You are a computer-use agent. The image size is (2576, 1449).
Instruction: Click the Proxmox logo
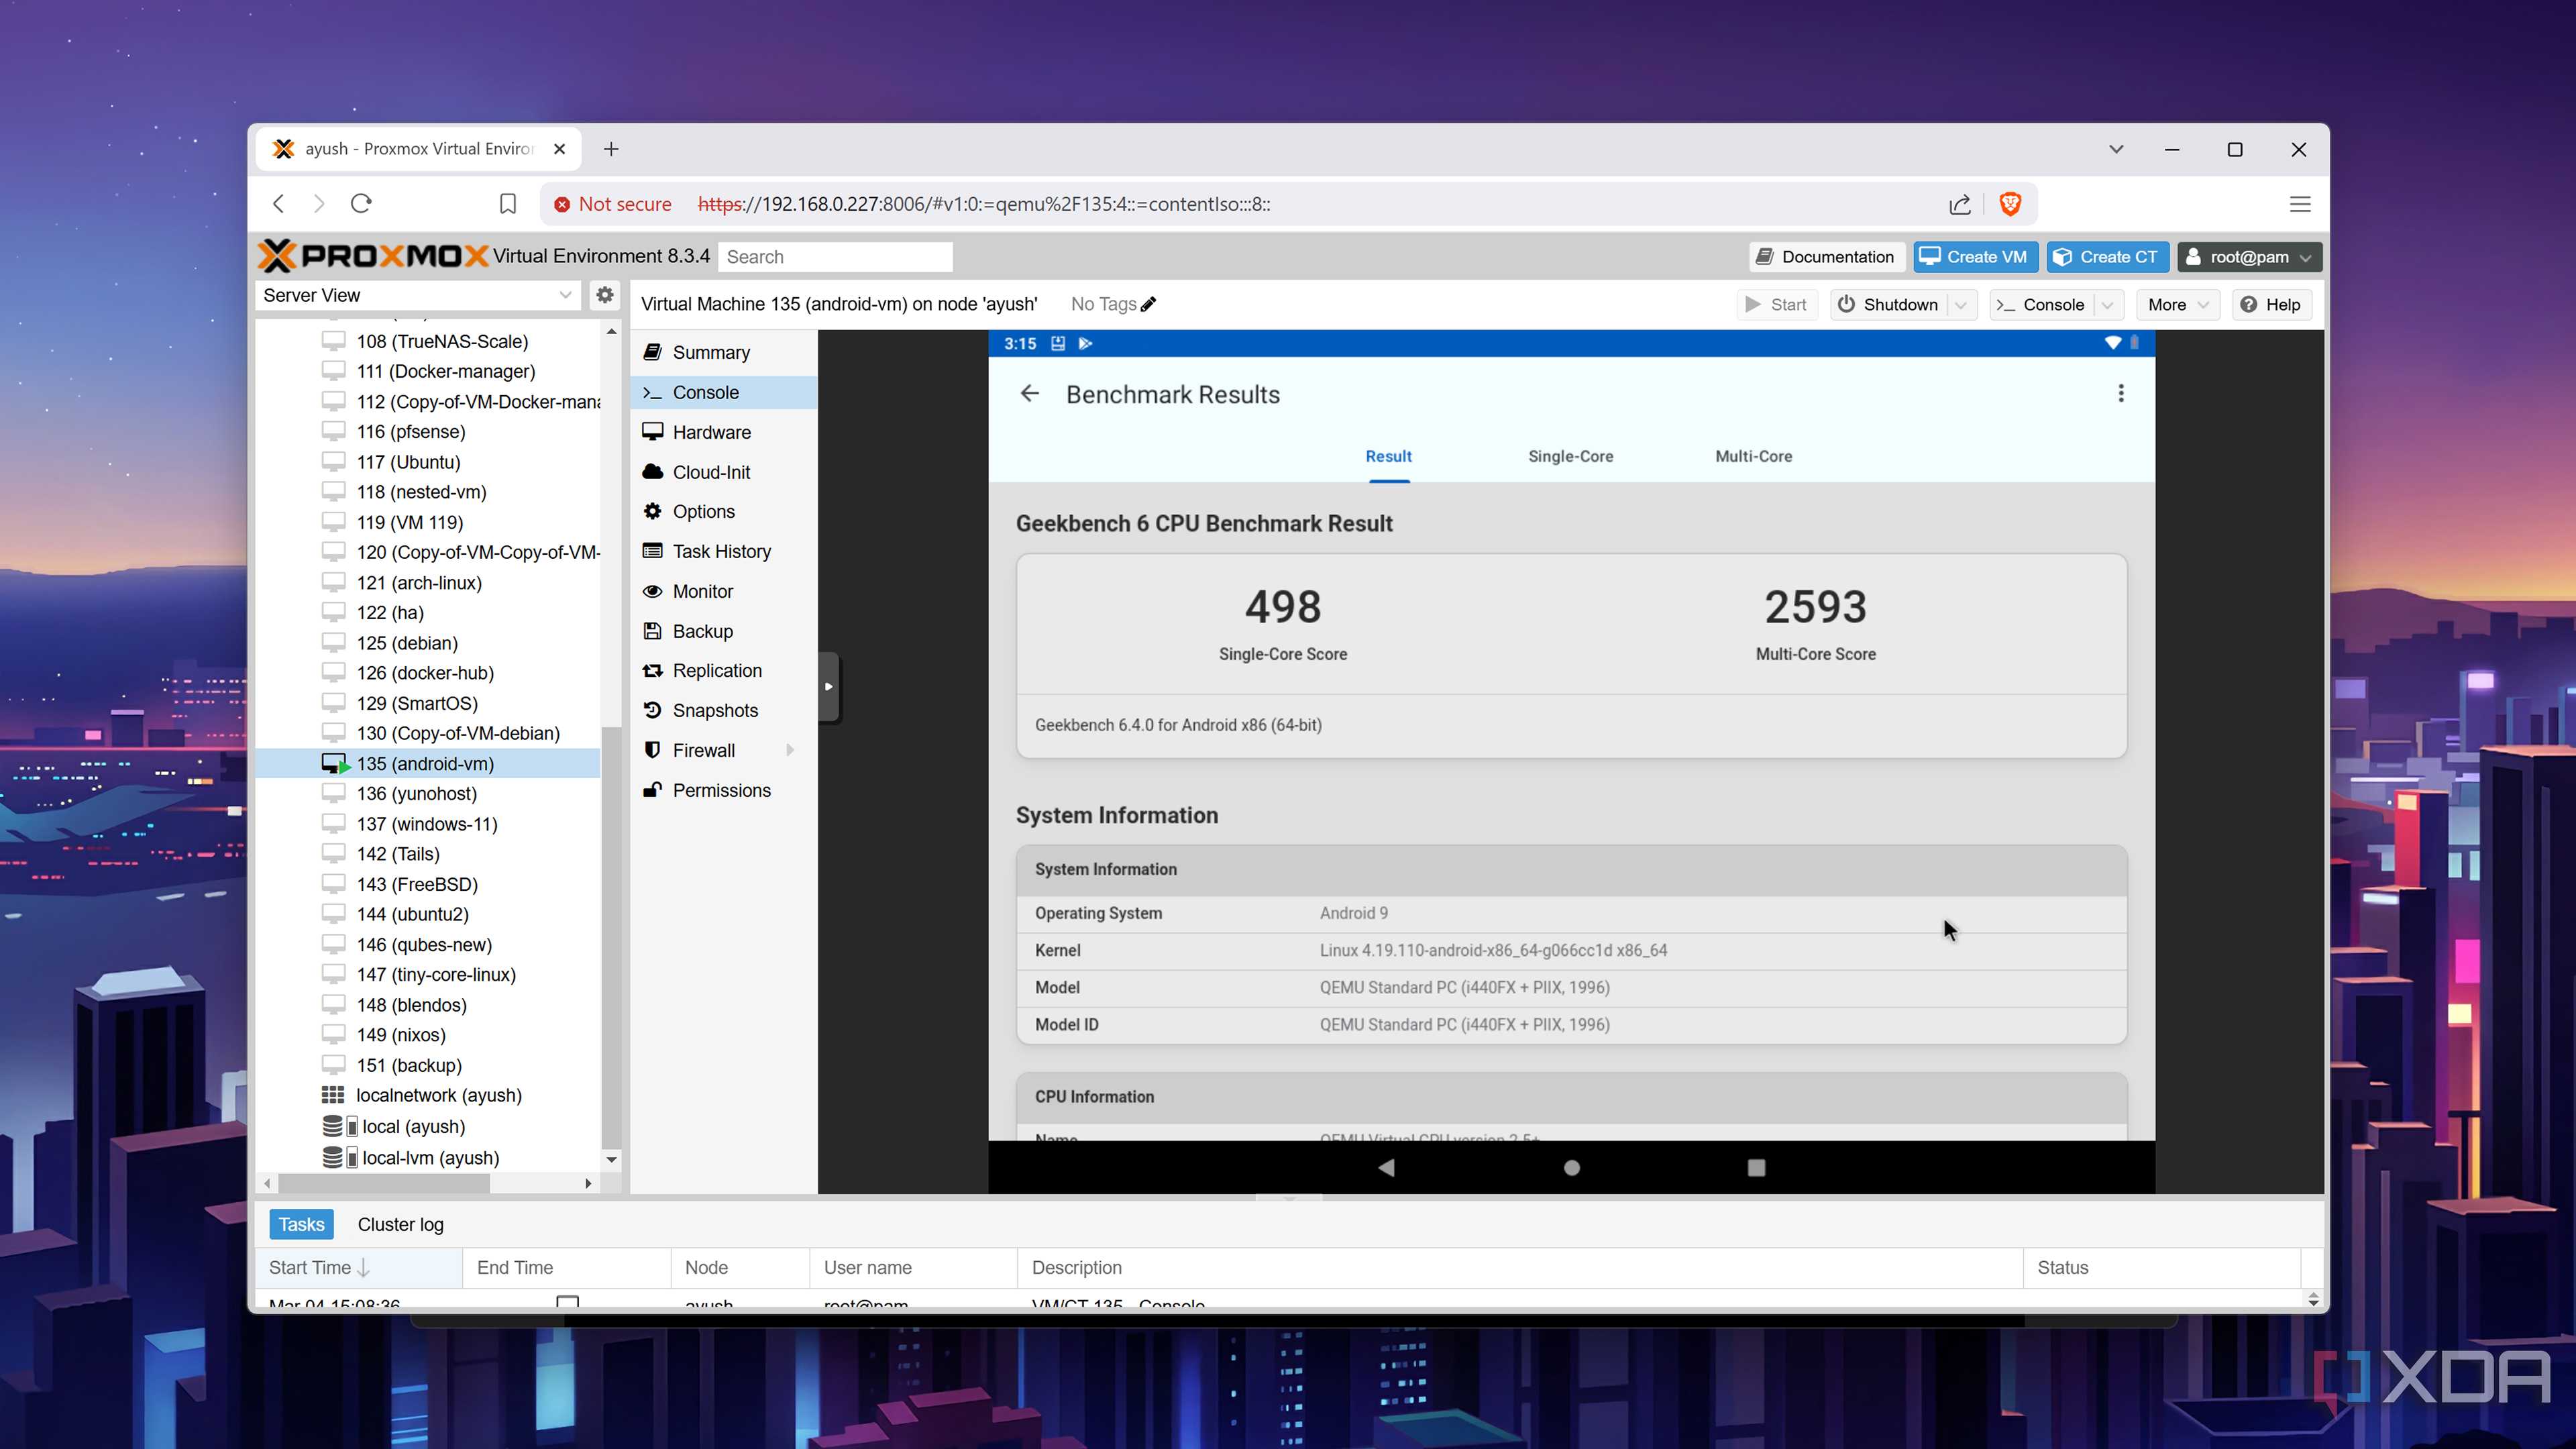click(373, 256)
